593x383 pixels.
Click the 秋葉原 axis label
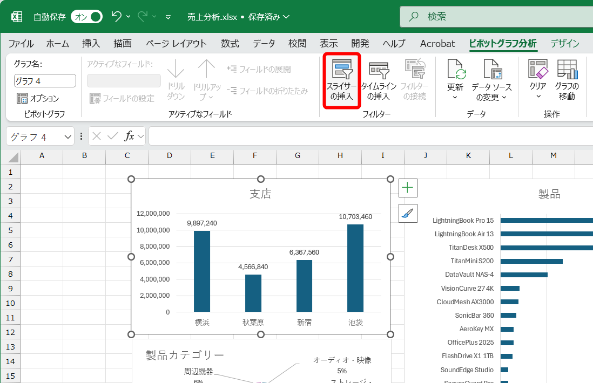pyautogui.click(x=253, y=323)
